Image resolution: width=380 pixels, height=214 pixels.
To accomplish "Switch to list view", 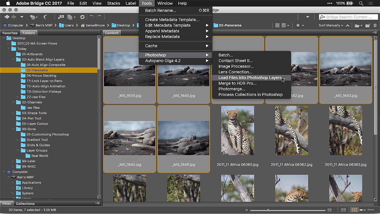I will tap(371, 210).
